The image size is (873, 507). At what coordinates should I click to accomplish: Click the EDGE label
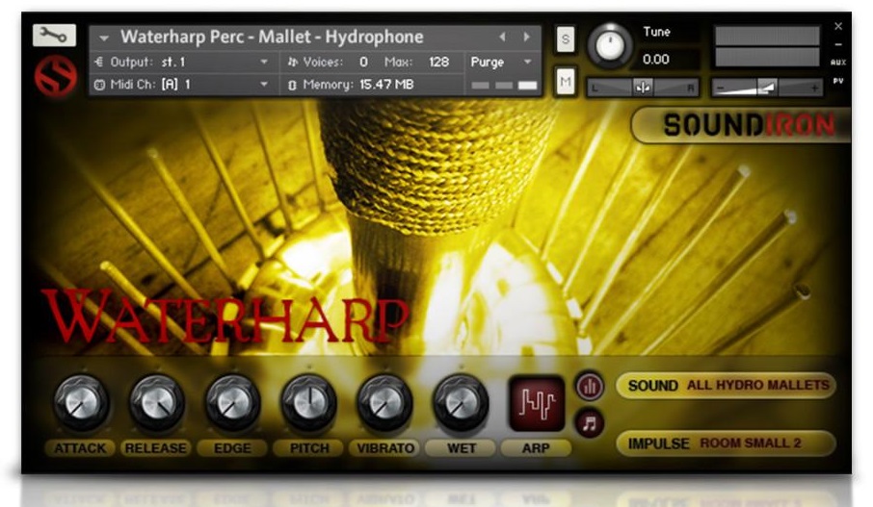click(x=232, y=448)
